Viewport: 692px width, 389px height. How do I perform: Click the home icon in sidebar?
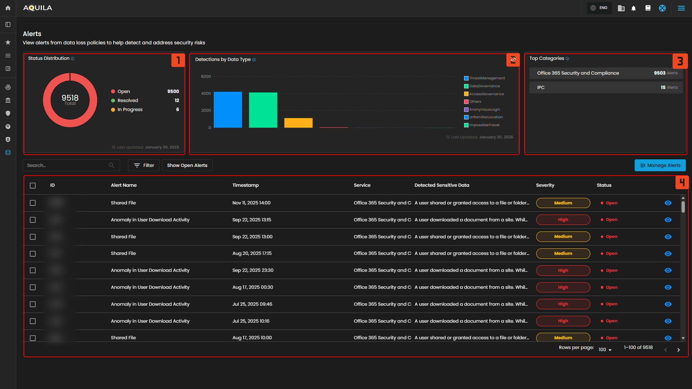point(8,8)
